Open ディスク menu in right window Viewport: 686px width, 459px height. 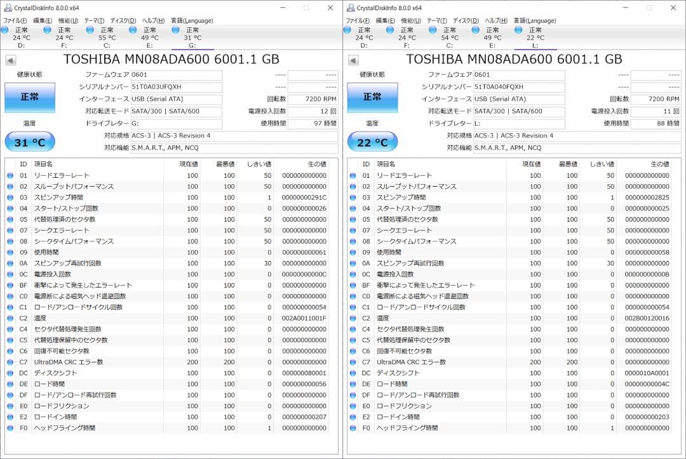(466, 20)
